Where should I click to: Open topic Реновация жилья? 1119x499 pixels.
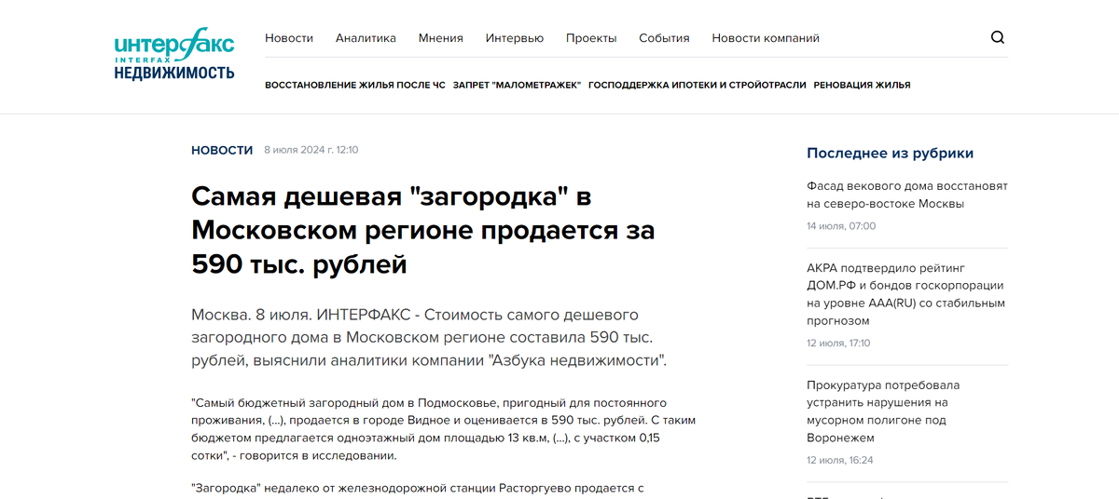point(862,85)
